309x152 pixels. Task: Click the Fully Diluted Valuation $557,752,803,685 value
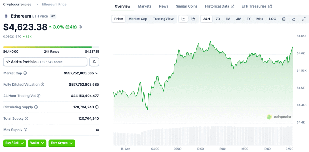tap(84, 85)
